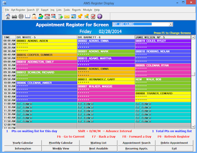This screenshot has width=197, height=153.
Task: Click calendar with magnifier search icon
Action: 54,16
